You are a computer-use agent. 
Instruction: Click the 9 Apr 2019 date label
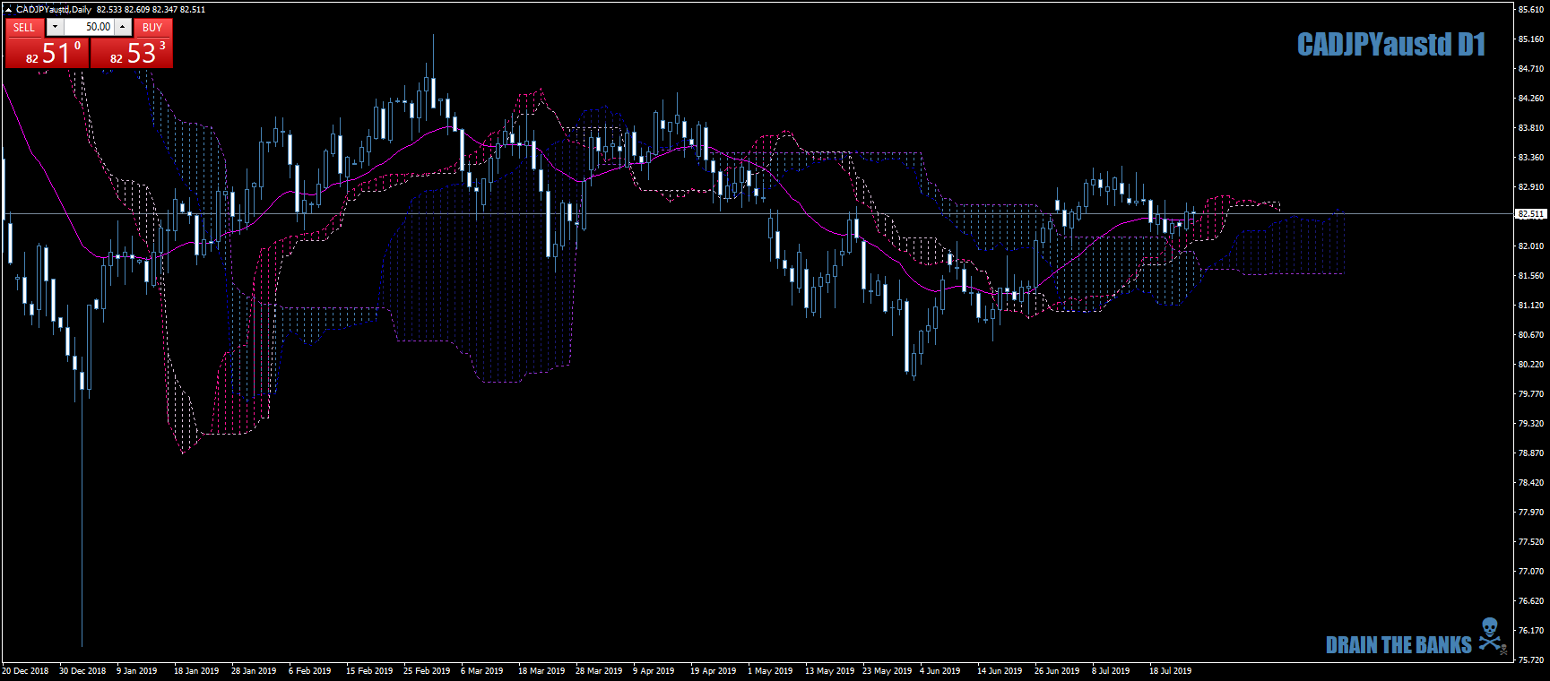point(654,670)
